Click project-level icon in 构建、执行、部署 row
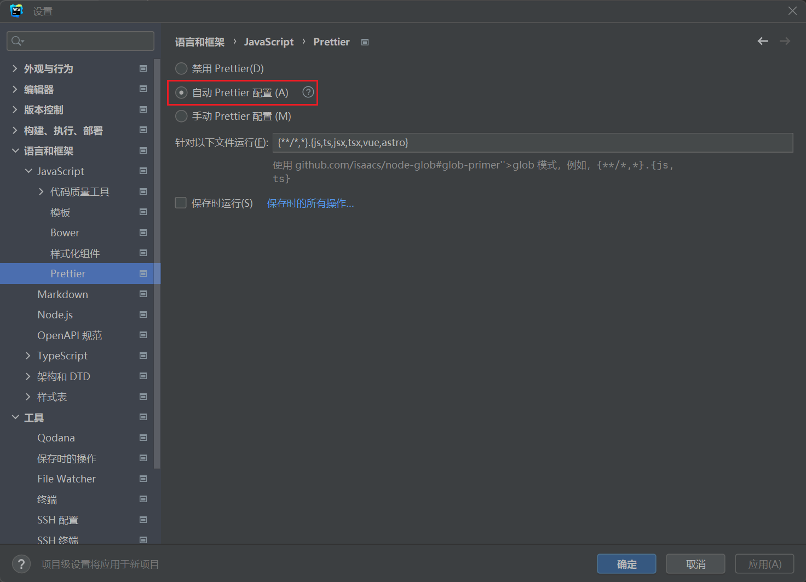This screenshot has width=806, height=582. (x=143, y=130)
